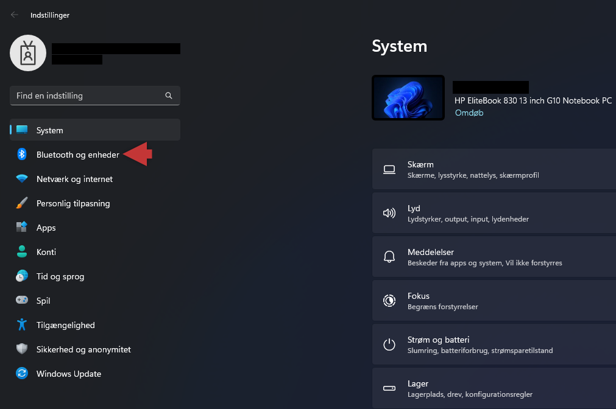
Task: Click the accessibility figure icon
Action: coord(22,324)
